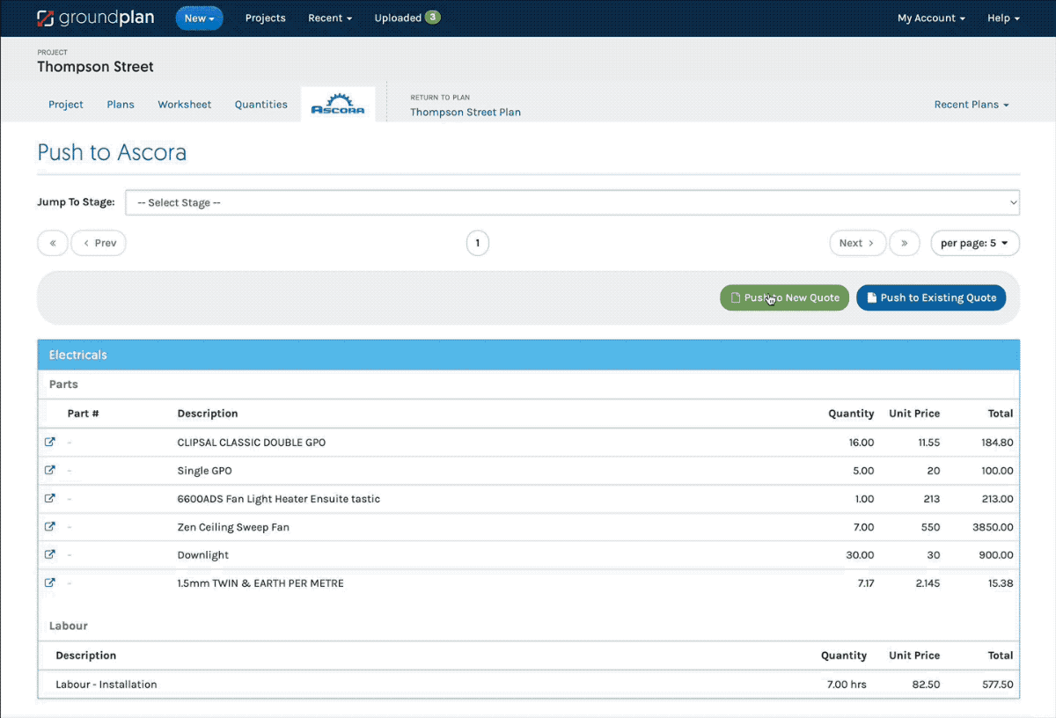Viewport: 1056px width, 718px height.
Task: Select page 1 in the pagination
Action: (477, 242)
